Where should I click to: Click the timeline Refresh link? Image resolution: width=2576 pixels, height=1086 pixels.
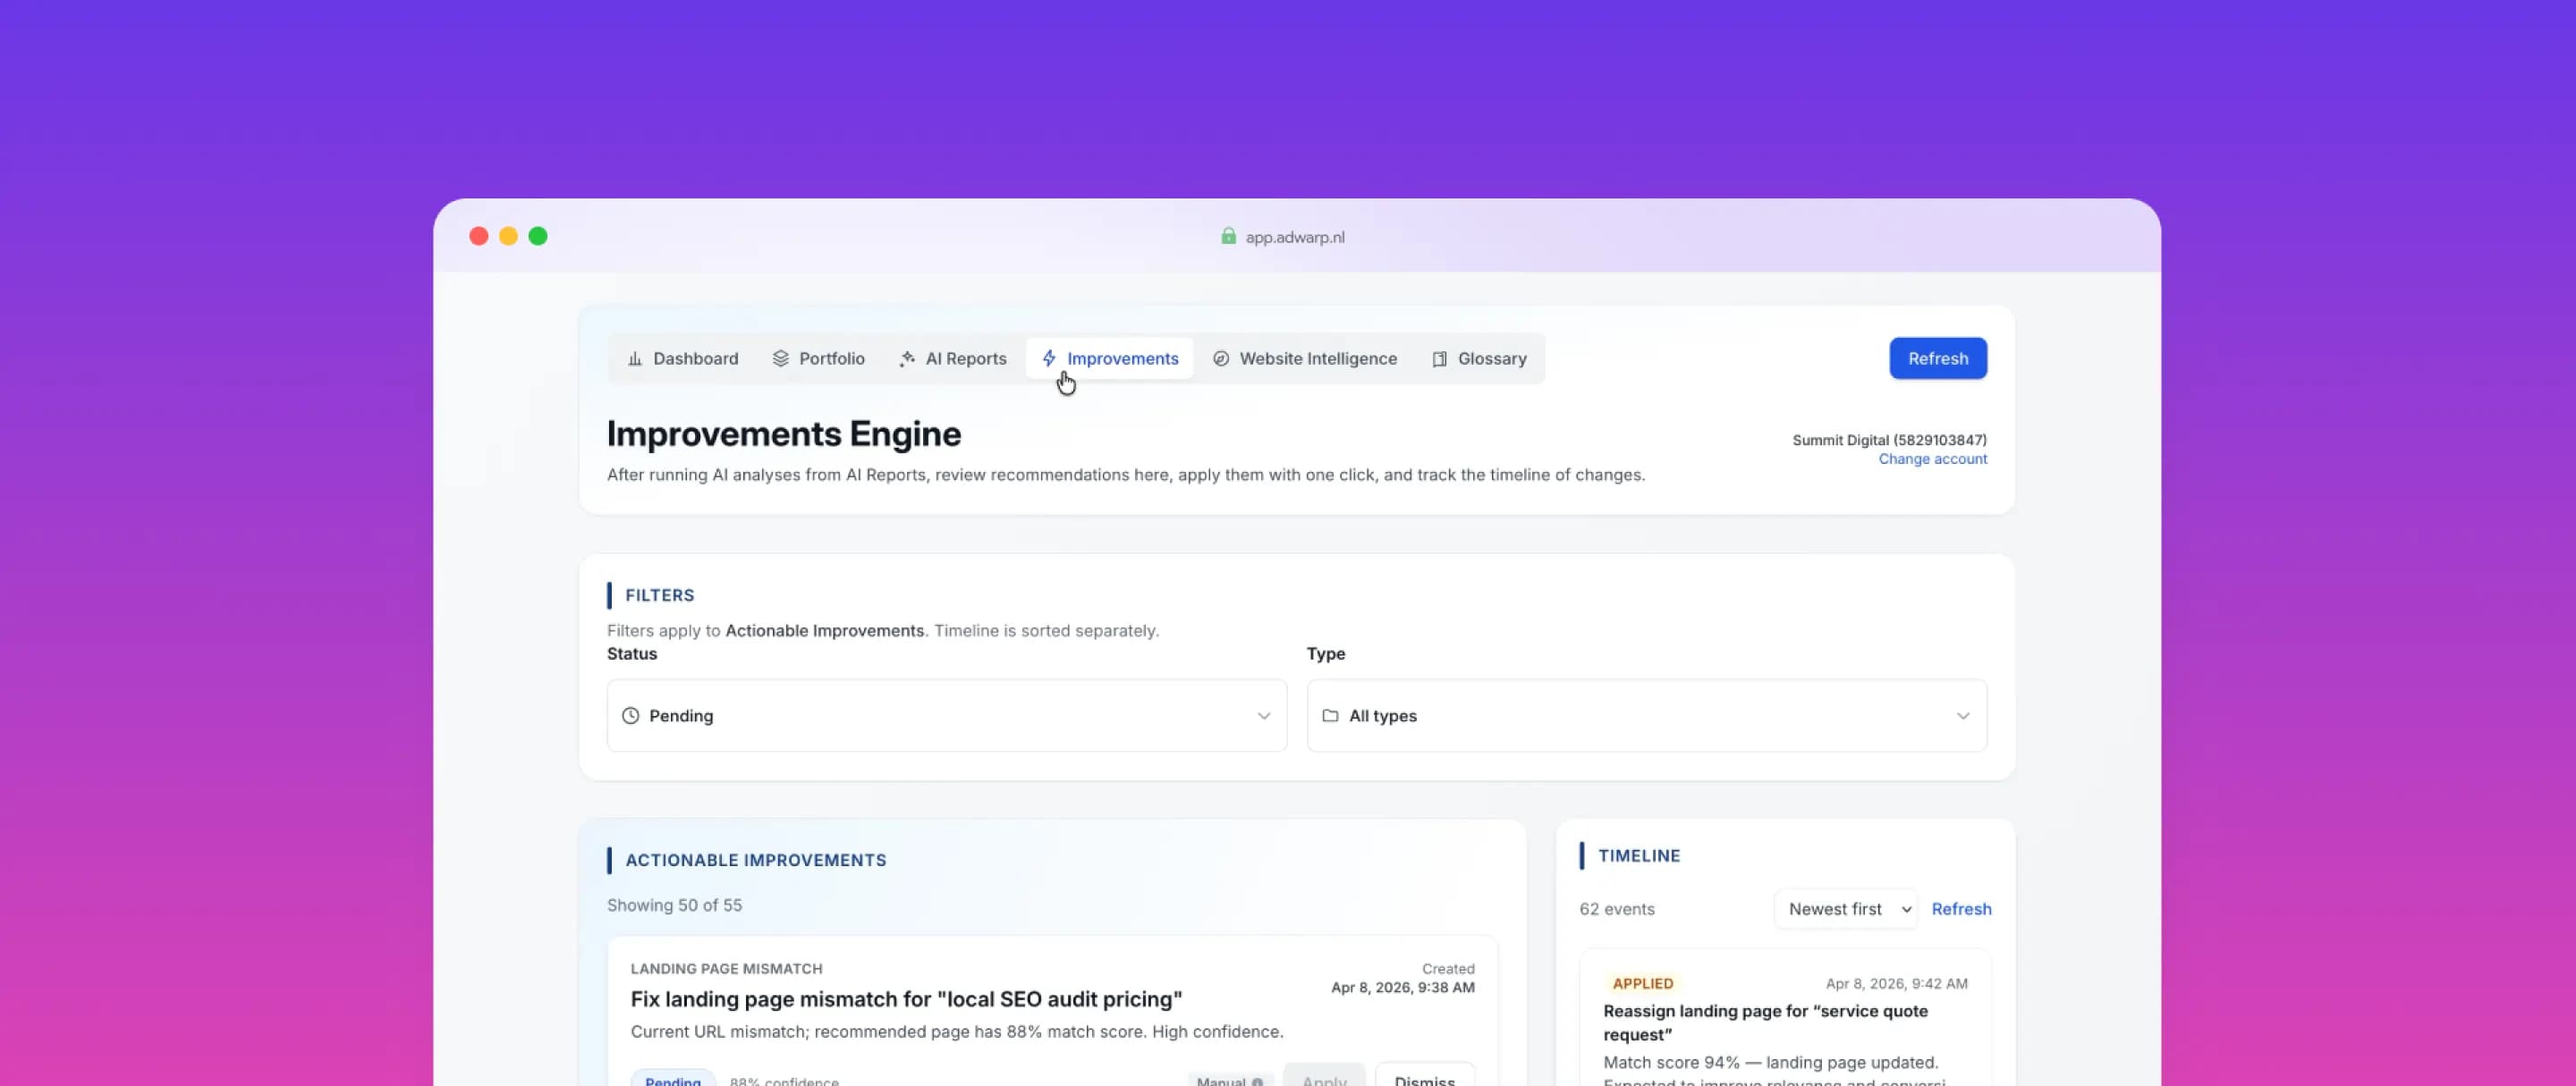[x=1960, y=909]
